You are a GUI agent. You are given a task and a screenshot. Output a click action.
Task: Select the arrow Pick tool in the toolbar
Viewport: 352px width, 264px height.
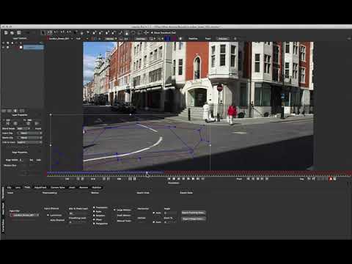pyautogui.click(x=43, y=32)
